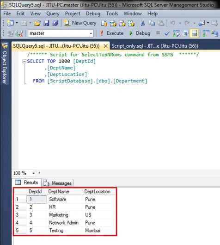Click the Save All icon
This screenshot has width=220, height=245.
[55, 23]
